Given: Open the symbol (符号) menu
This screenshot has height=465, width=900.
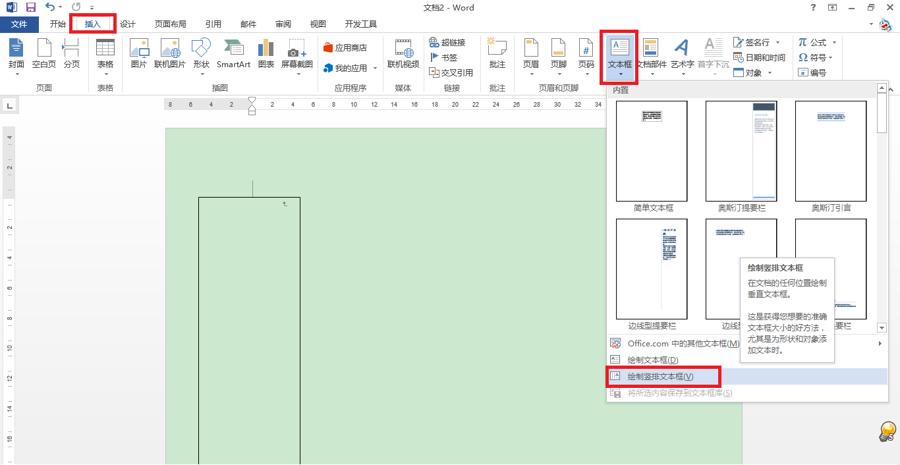Looking at the screenshot, I should coord(816,57).
